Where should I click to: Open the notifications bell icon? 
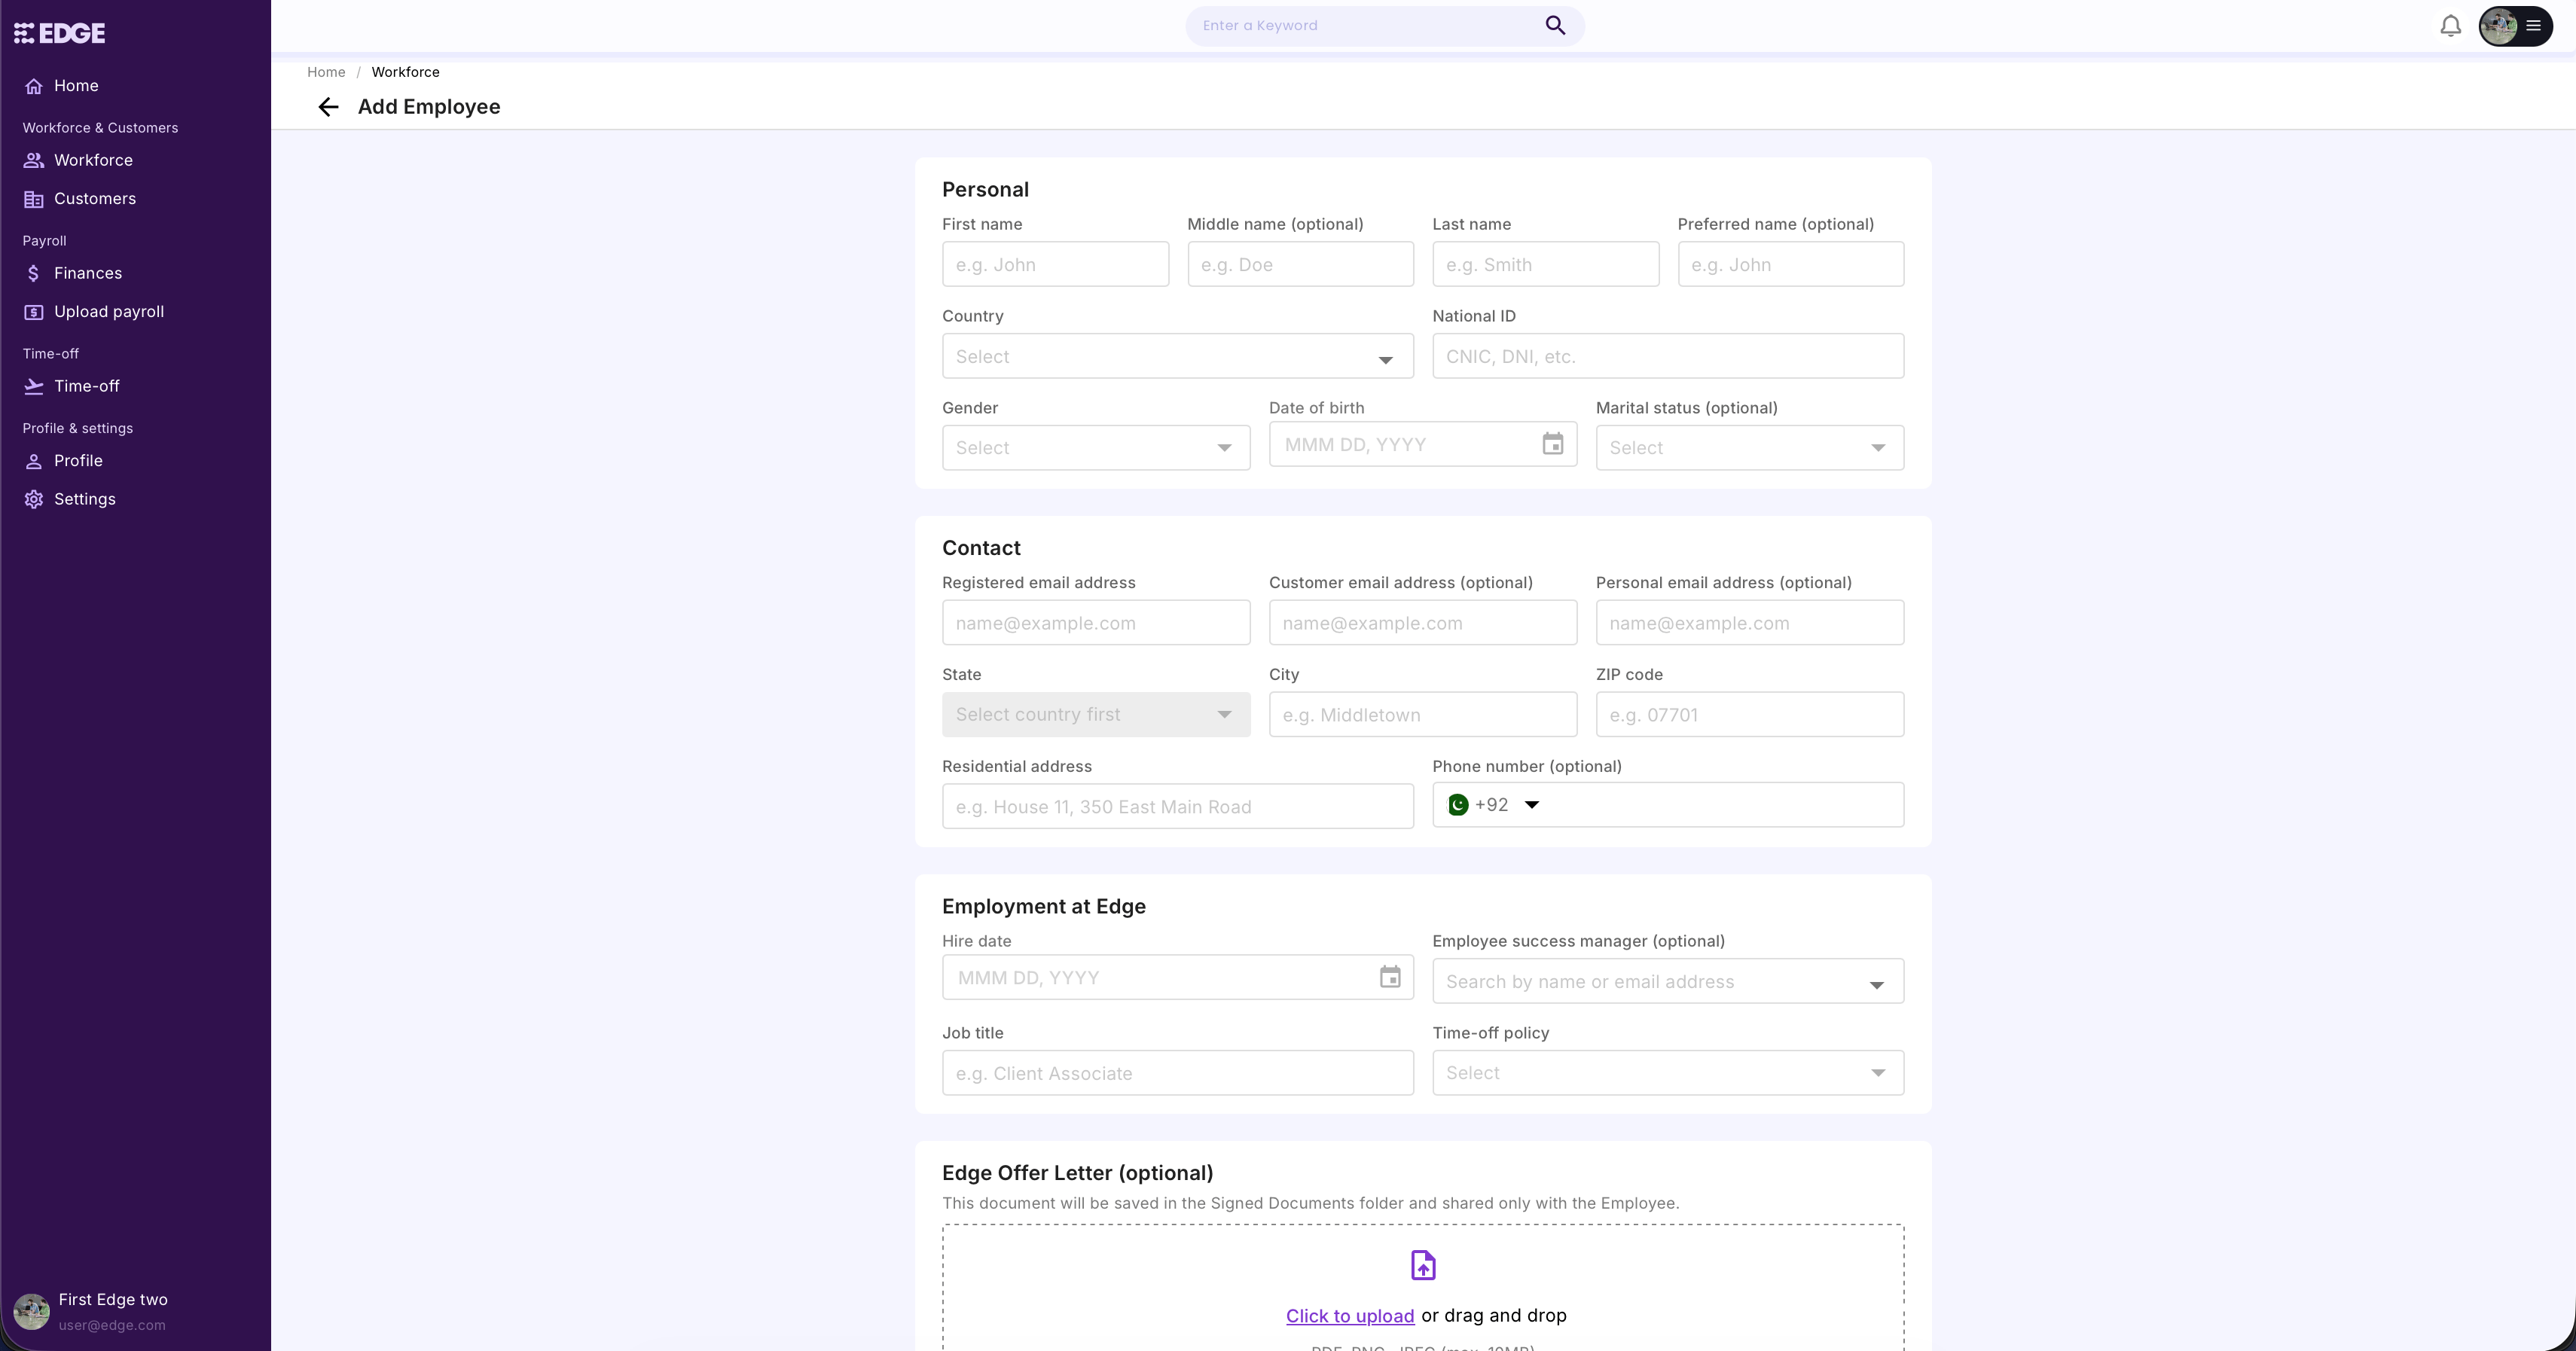[2450, 26]
